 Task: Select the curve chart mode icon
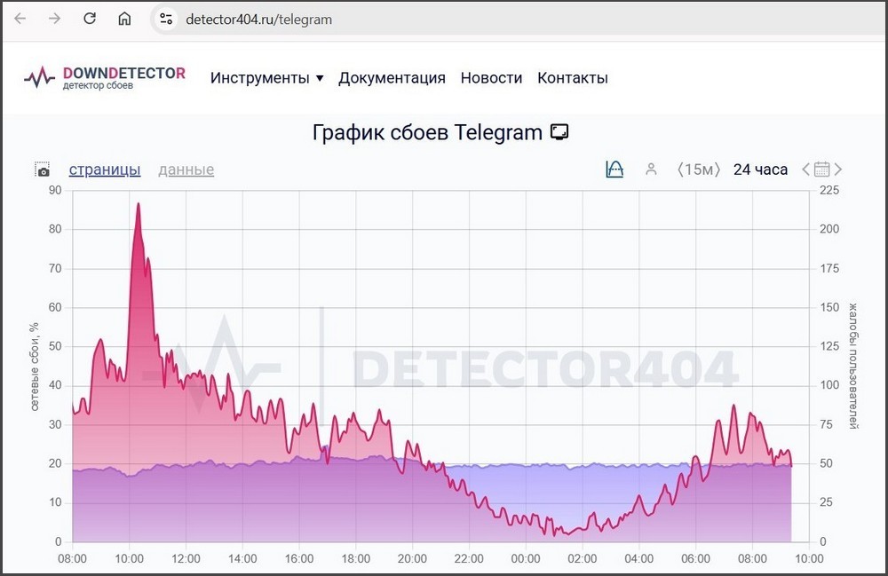click(615, 168)
